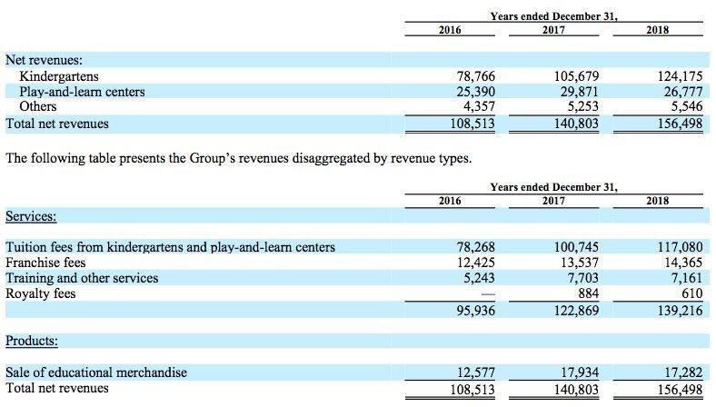Click 'Total net revenues' label below Others
This screenshot has height=407, width=716.
tap(57, 124)
